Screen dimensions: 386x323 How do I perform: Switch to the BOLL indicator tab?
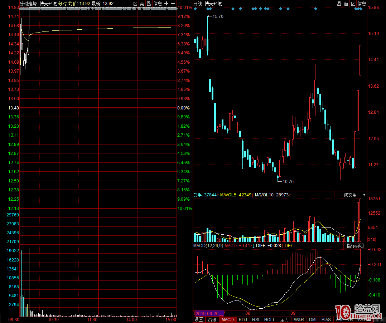coord(270,320)
